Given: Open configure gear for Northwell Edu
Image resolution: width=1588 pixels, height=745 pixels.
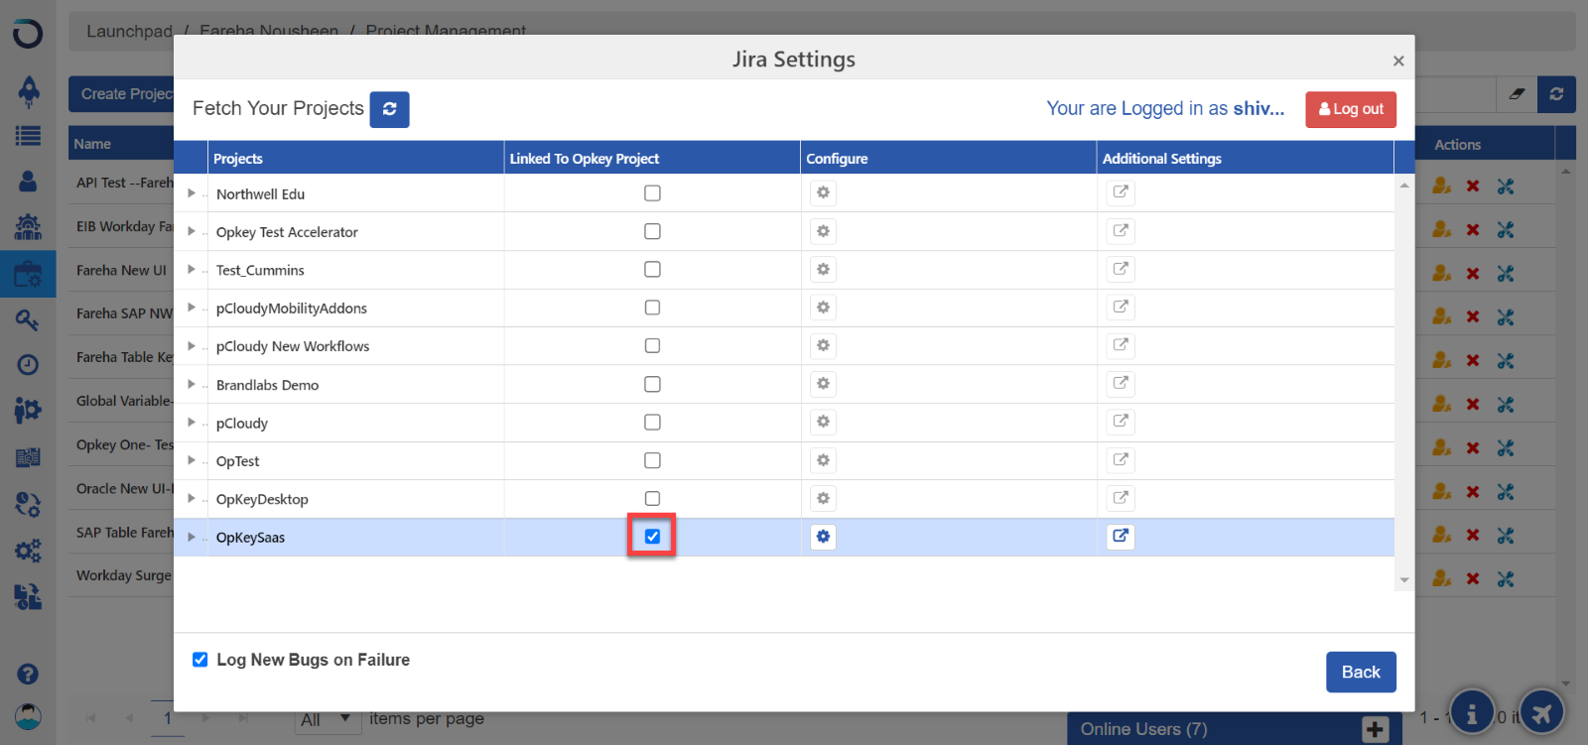Looking at the screenshot, I should click(823, 192).
